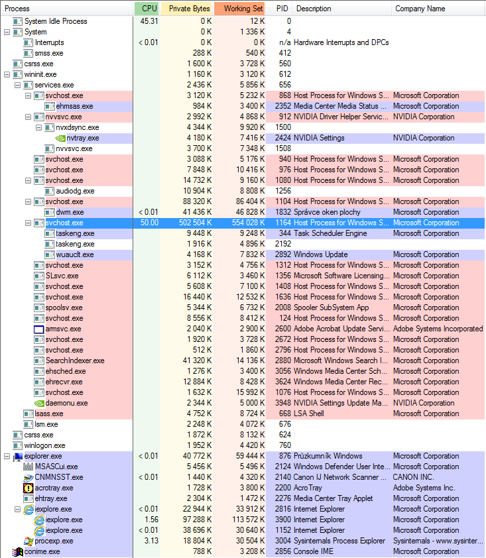This screenshot has width=486, height=558.
Task: Click the nvtray.exe NVIDIA icon
Action: click(60, 138)
